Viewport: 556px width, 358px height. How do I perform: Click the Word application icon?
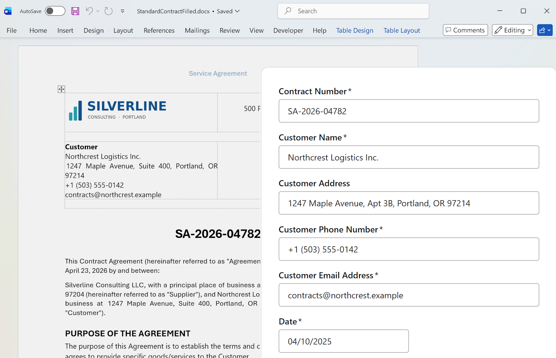pyautogui.click(x=8, y=11)
